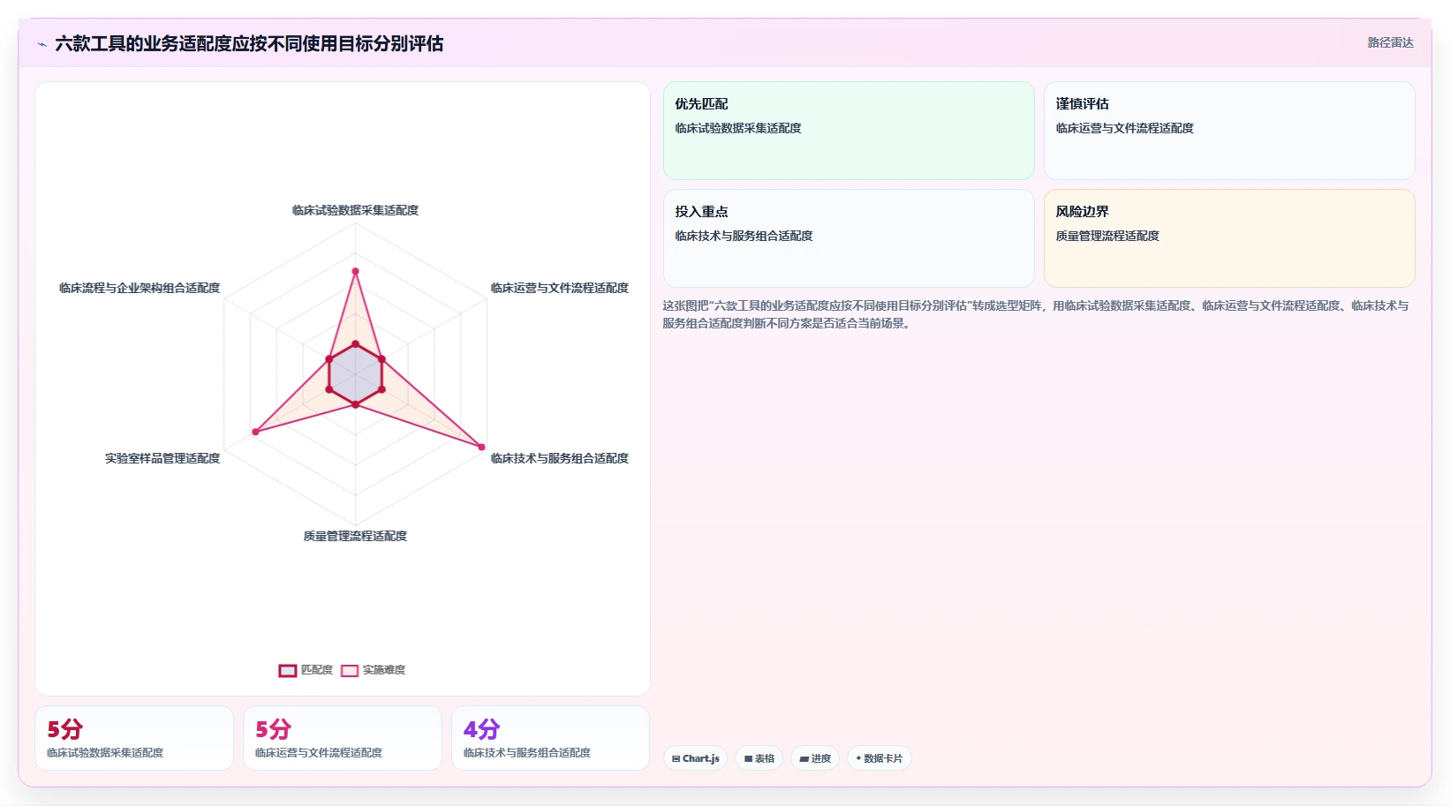This screenshot has width=1450, height=806.
Task: Toggle the 匹配度 legend swatch
Action: tap(288, 671)
